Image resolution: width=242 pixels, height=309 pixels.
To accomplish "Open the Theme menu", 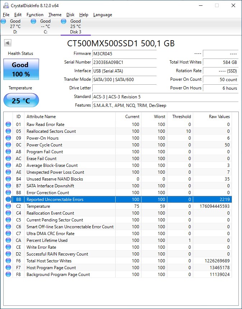I will pos(55,15).
